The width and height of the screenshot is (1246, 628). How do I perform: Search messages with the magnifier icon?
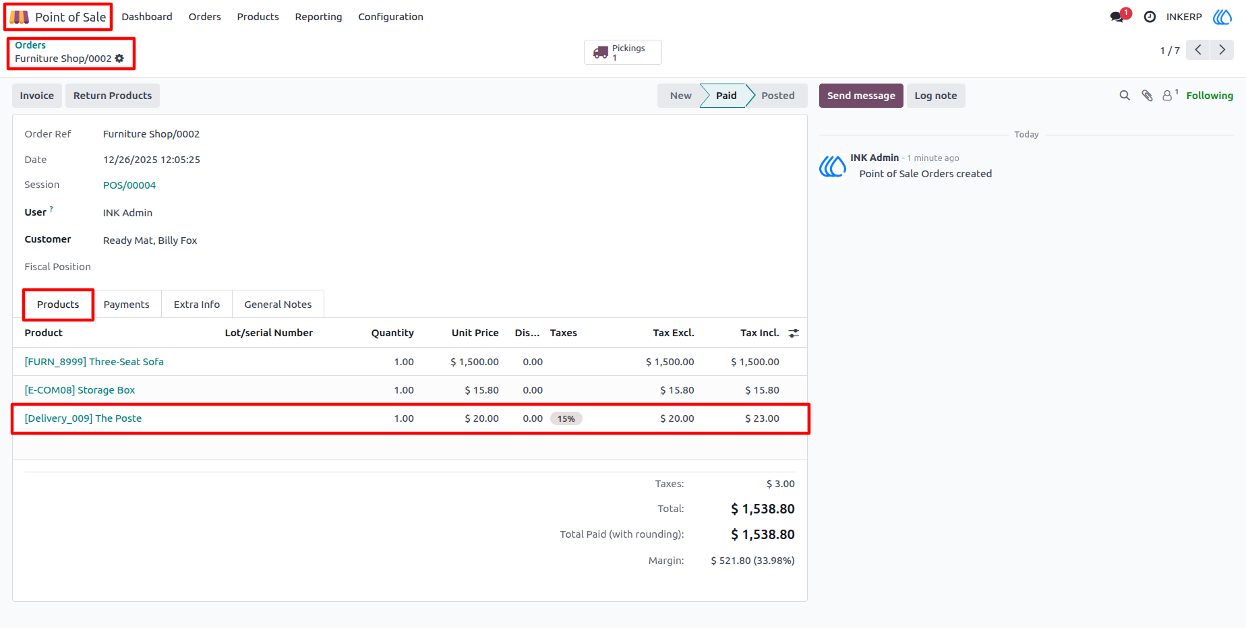tap(1125, 96)
